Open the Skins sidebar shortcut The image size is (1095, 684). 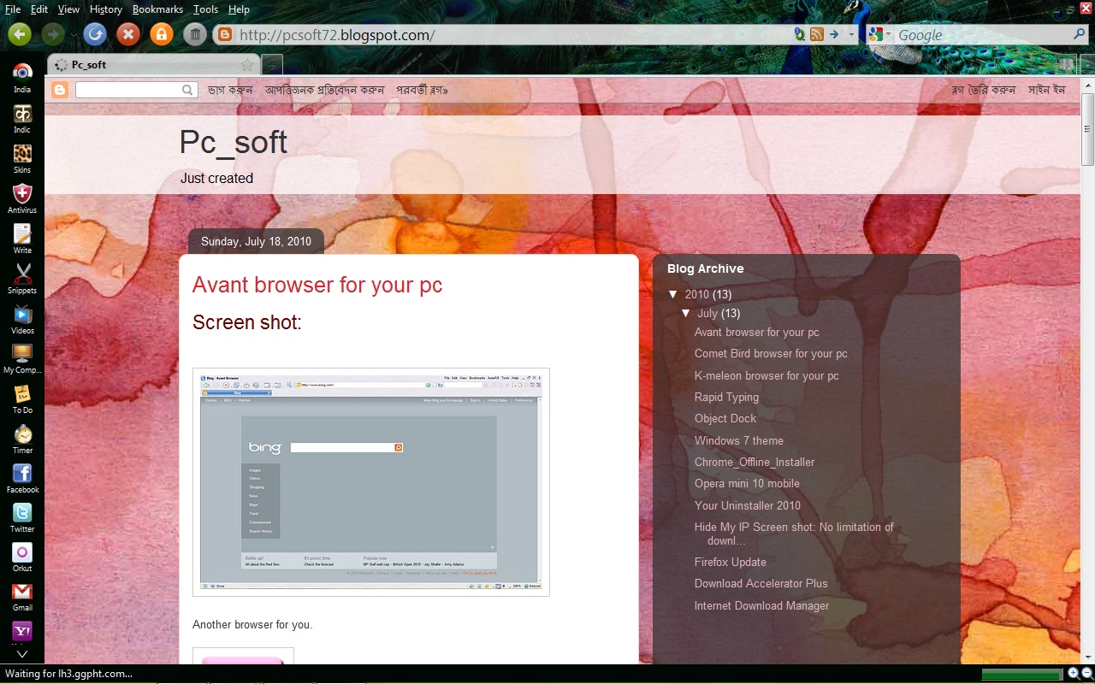point(22,158)
